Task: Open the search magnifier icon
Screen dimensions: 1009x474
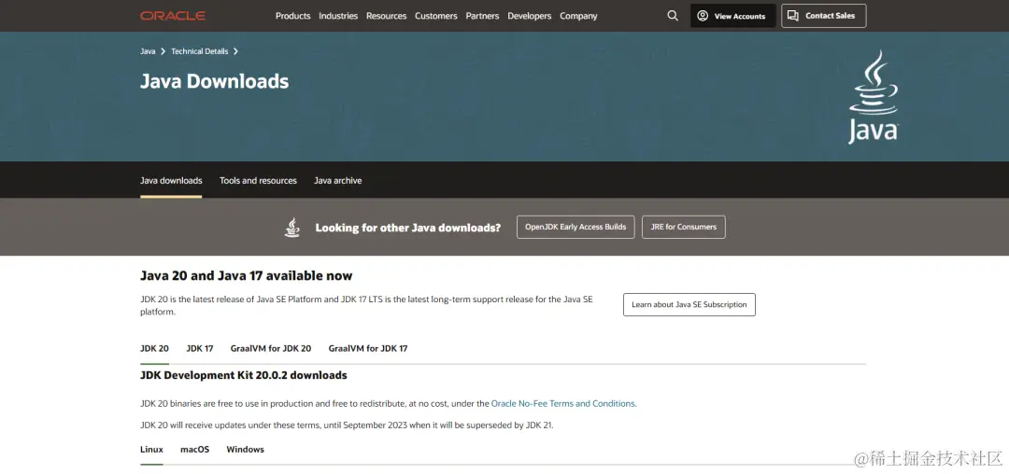Action: (673, 16)
